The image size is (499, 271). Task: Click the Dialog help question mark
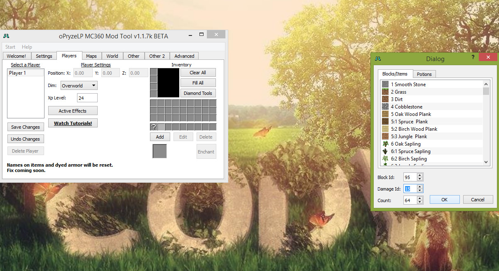(x=473, y=57)
